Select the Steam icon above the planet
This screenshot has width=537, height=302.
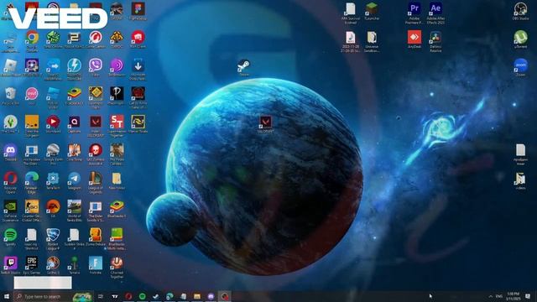coord(244,65)
